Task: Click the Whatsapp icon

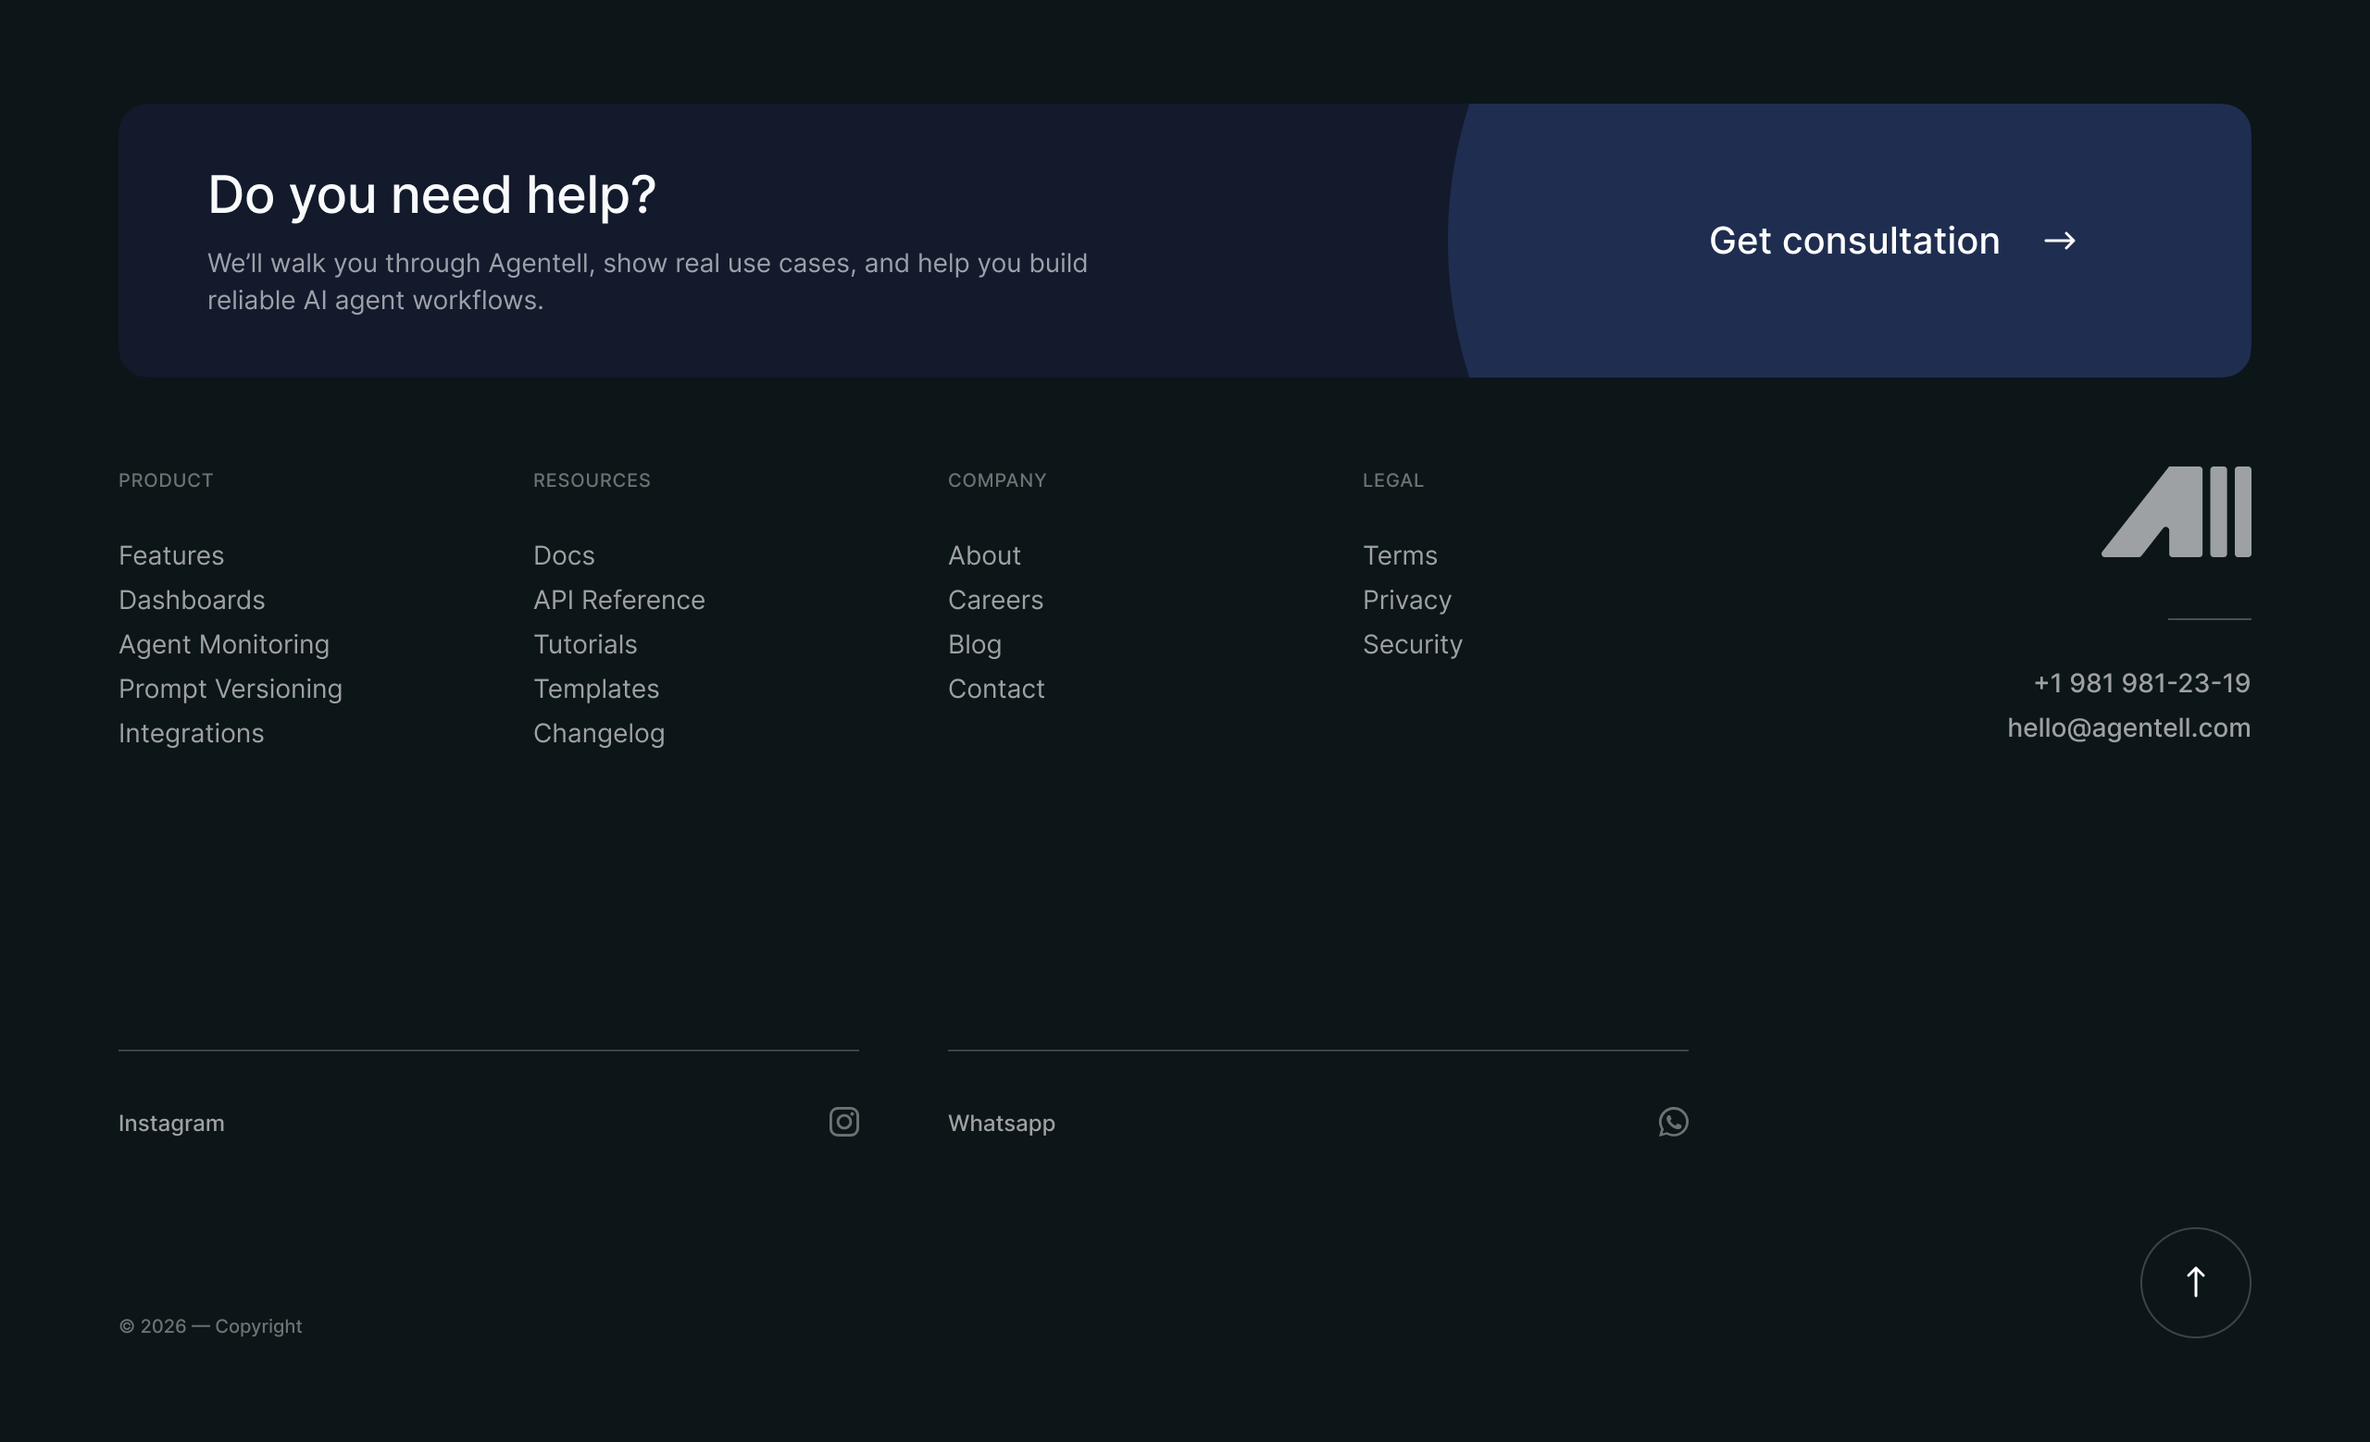Action: (1673, 1122)
